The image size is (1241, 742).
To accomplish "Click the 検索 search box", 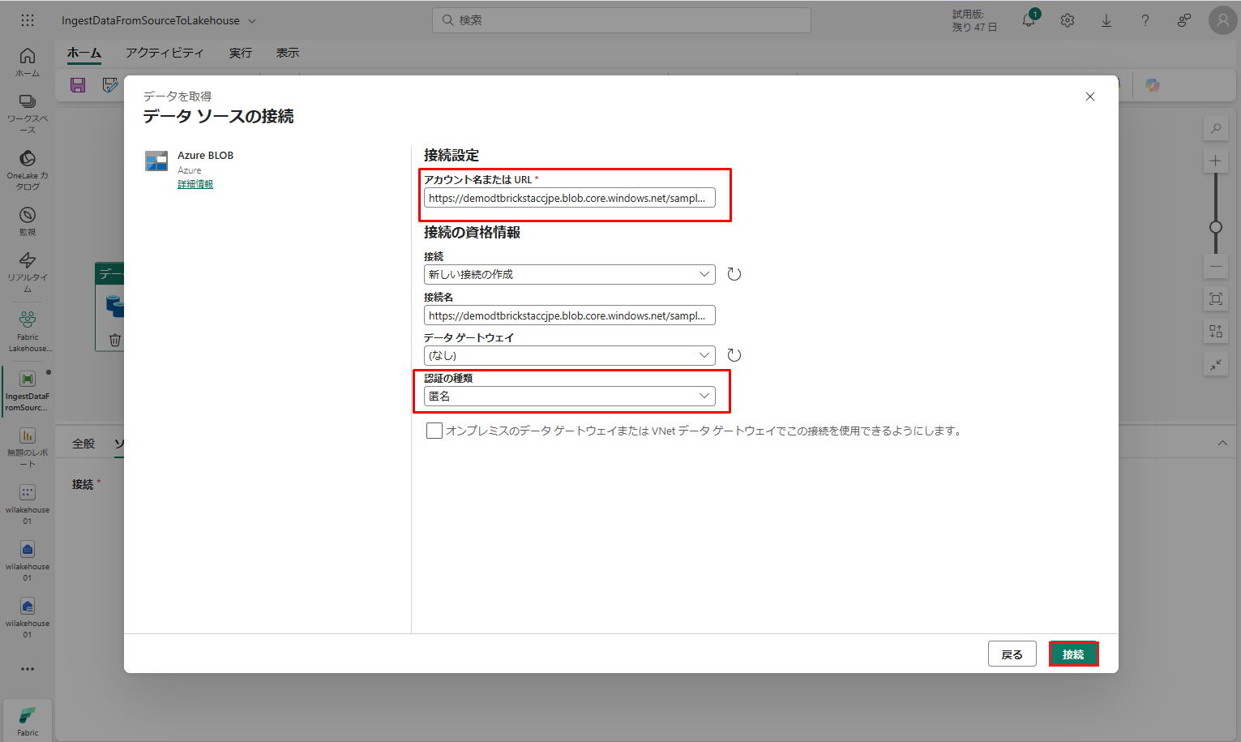I will click(622, 20).
